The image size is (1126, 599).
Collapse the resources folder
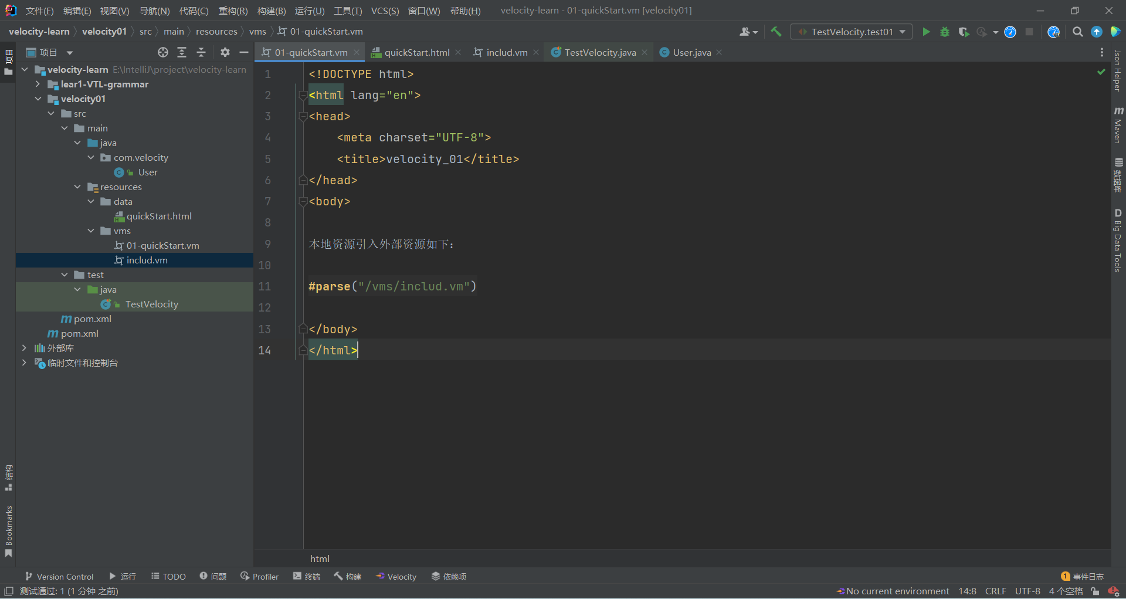click(77, 187)
